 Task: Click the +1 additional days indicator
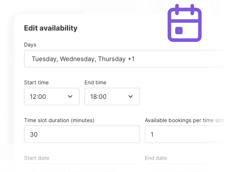(131, 59)
